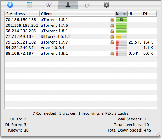Open the General Info tab (blue i icon)

[x=10, y=5]
